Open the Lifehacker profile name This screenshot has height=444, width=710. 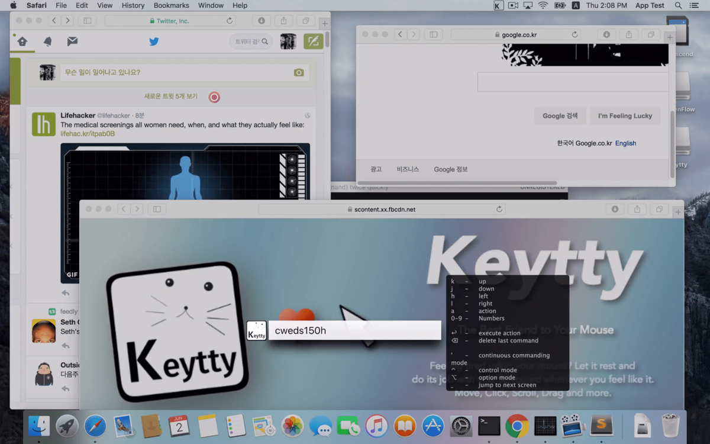78,115
